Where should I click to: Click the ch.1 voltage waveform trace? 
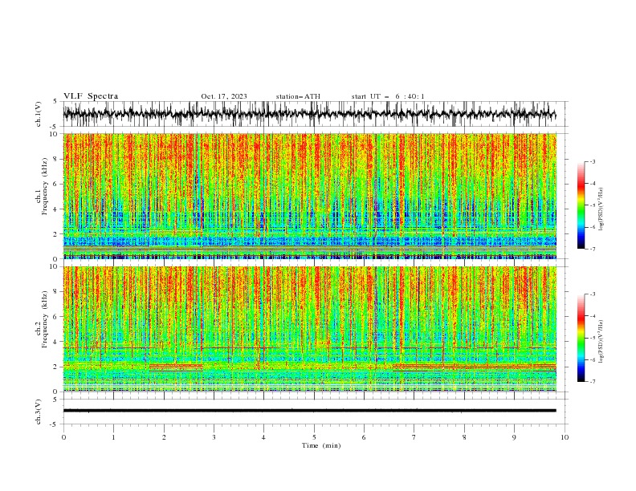(x=309, y=114)
